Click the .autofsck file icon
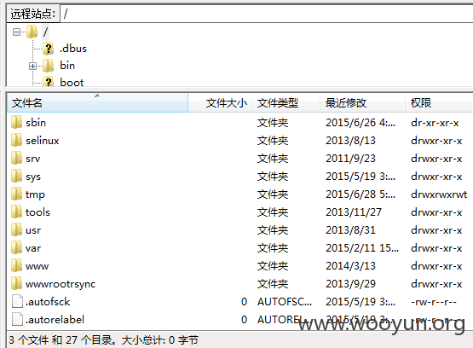This screenshot has width=473, height=348. 17,302
